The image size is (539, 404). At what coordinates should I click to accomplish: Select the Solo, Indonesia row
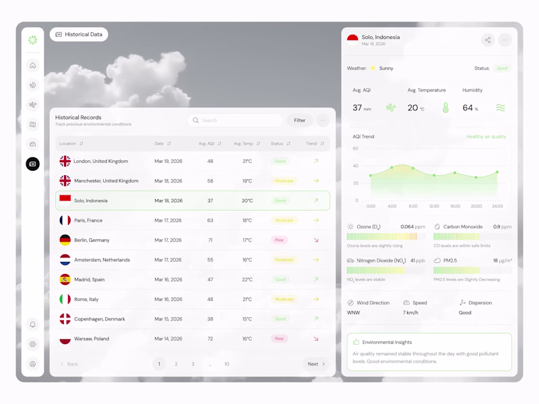pos(193,201)
